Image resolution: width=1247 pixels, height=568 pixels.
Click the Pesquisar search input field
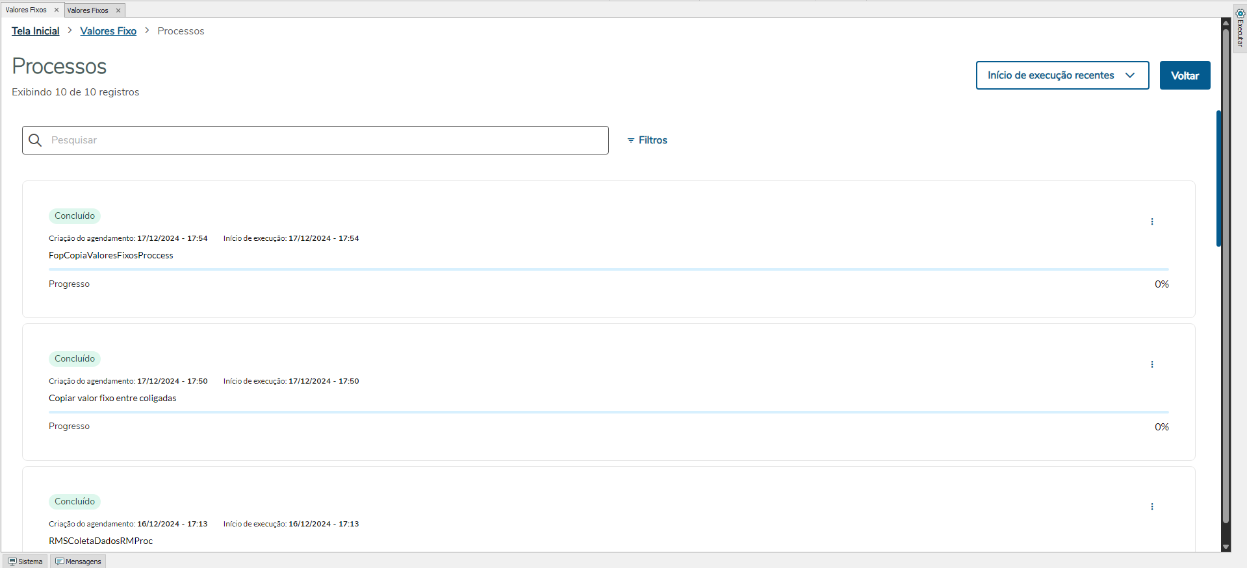pyautogui.click(x=325, y=140)
